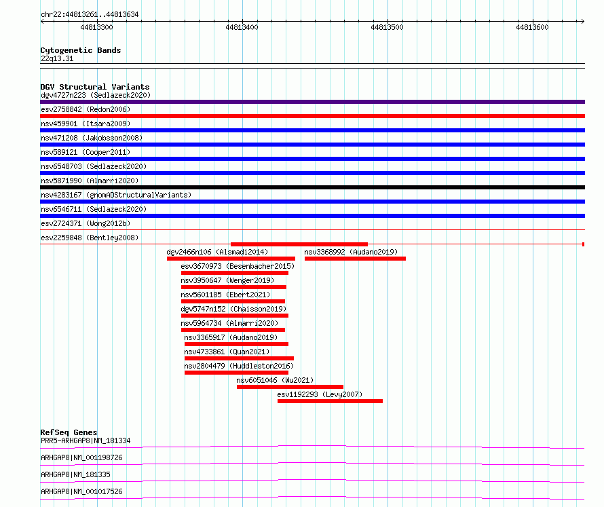
Task: Click ruler position 44813600
Action: pos(532,27)
